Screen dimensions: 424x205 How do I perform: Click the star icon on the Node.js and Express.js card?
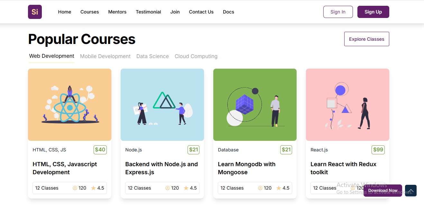[186, 188]
